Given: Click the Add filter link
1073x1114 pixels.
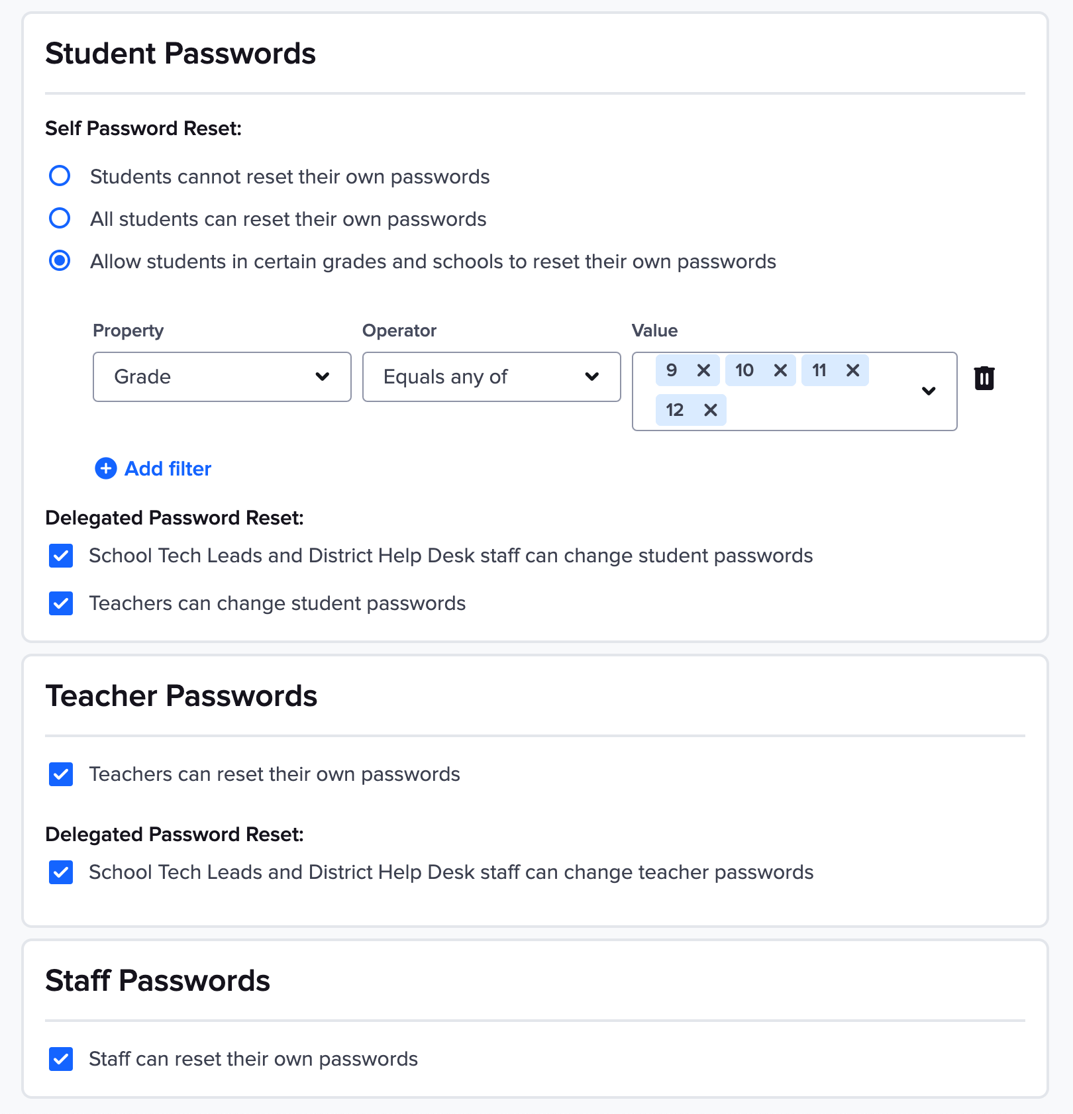Looking at the screenshot, I should point(167,468).
